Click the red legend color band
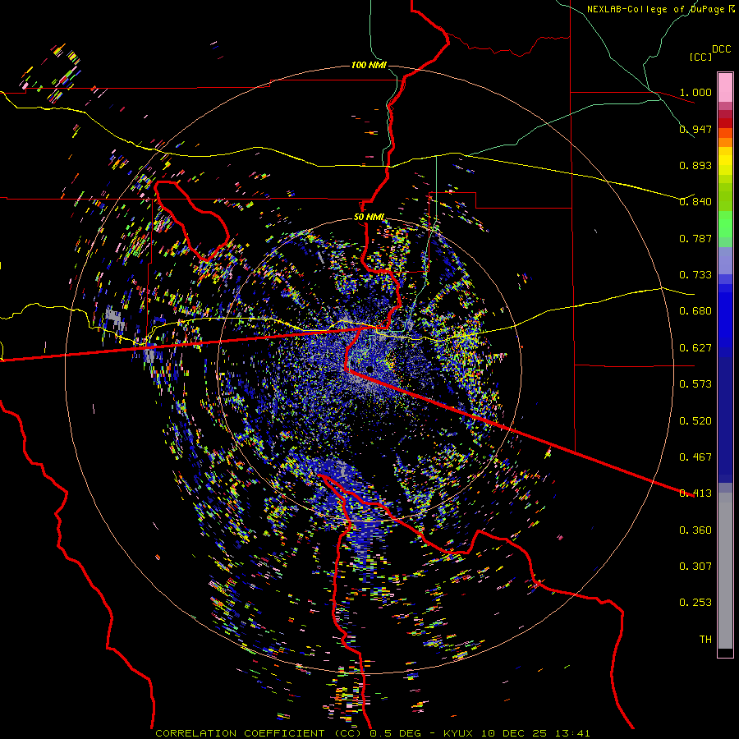The image size is (739, 739). (725, 123)
